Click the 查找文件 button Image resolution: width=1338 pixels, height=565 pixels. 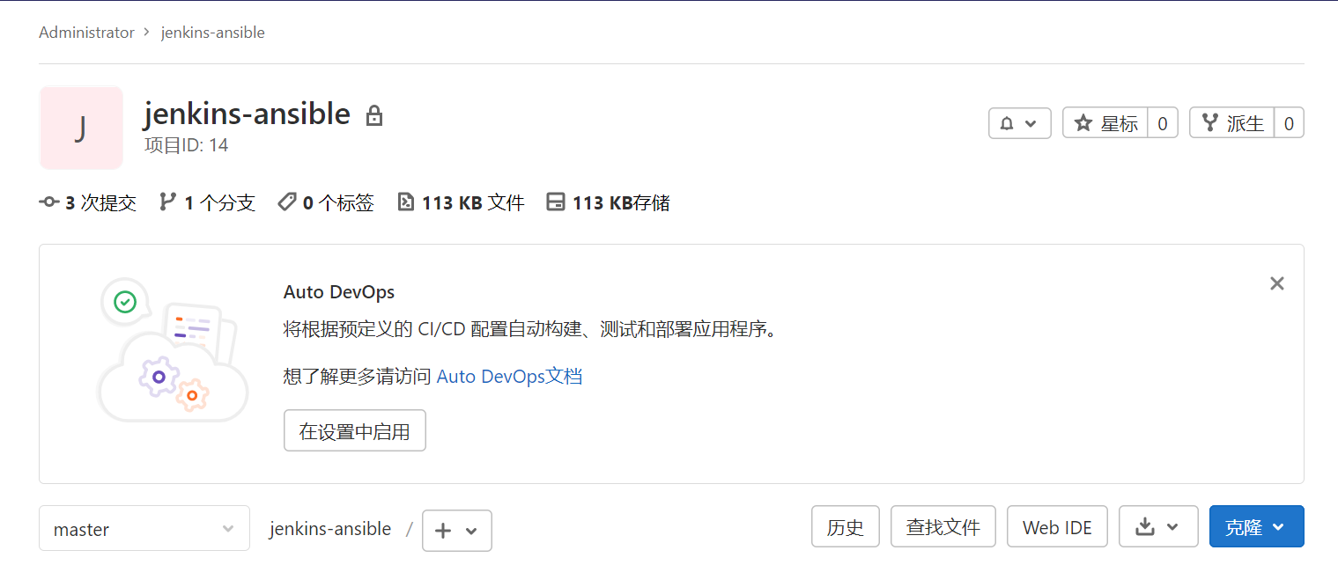pos(943,525)
